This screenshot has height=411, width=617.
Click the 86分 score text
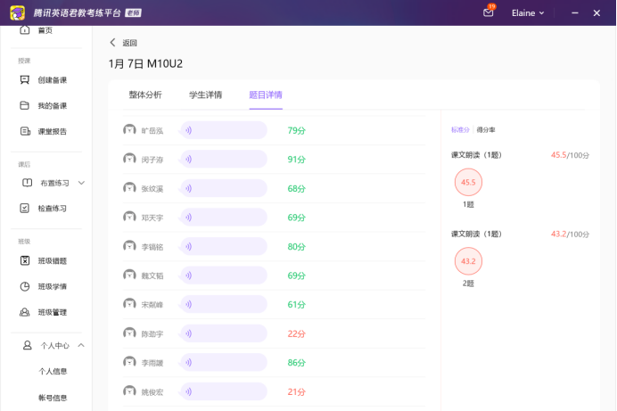(x=297, y=363)
